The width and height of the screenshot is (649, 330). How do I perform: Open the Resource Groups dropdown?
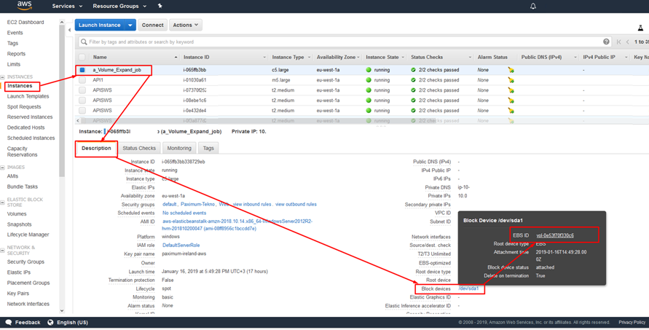pos(119,7)
